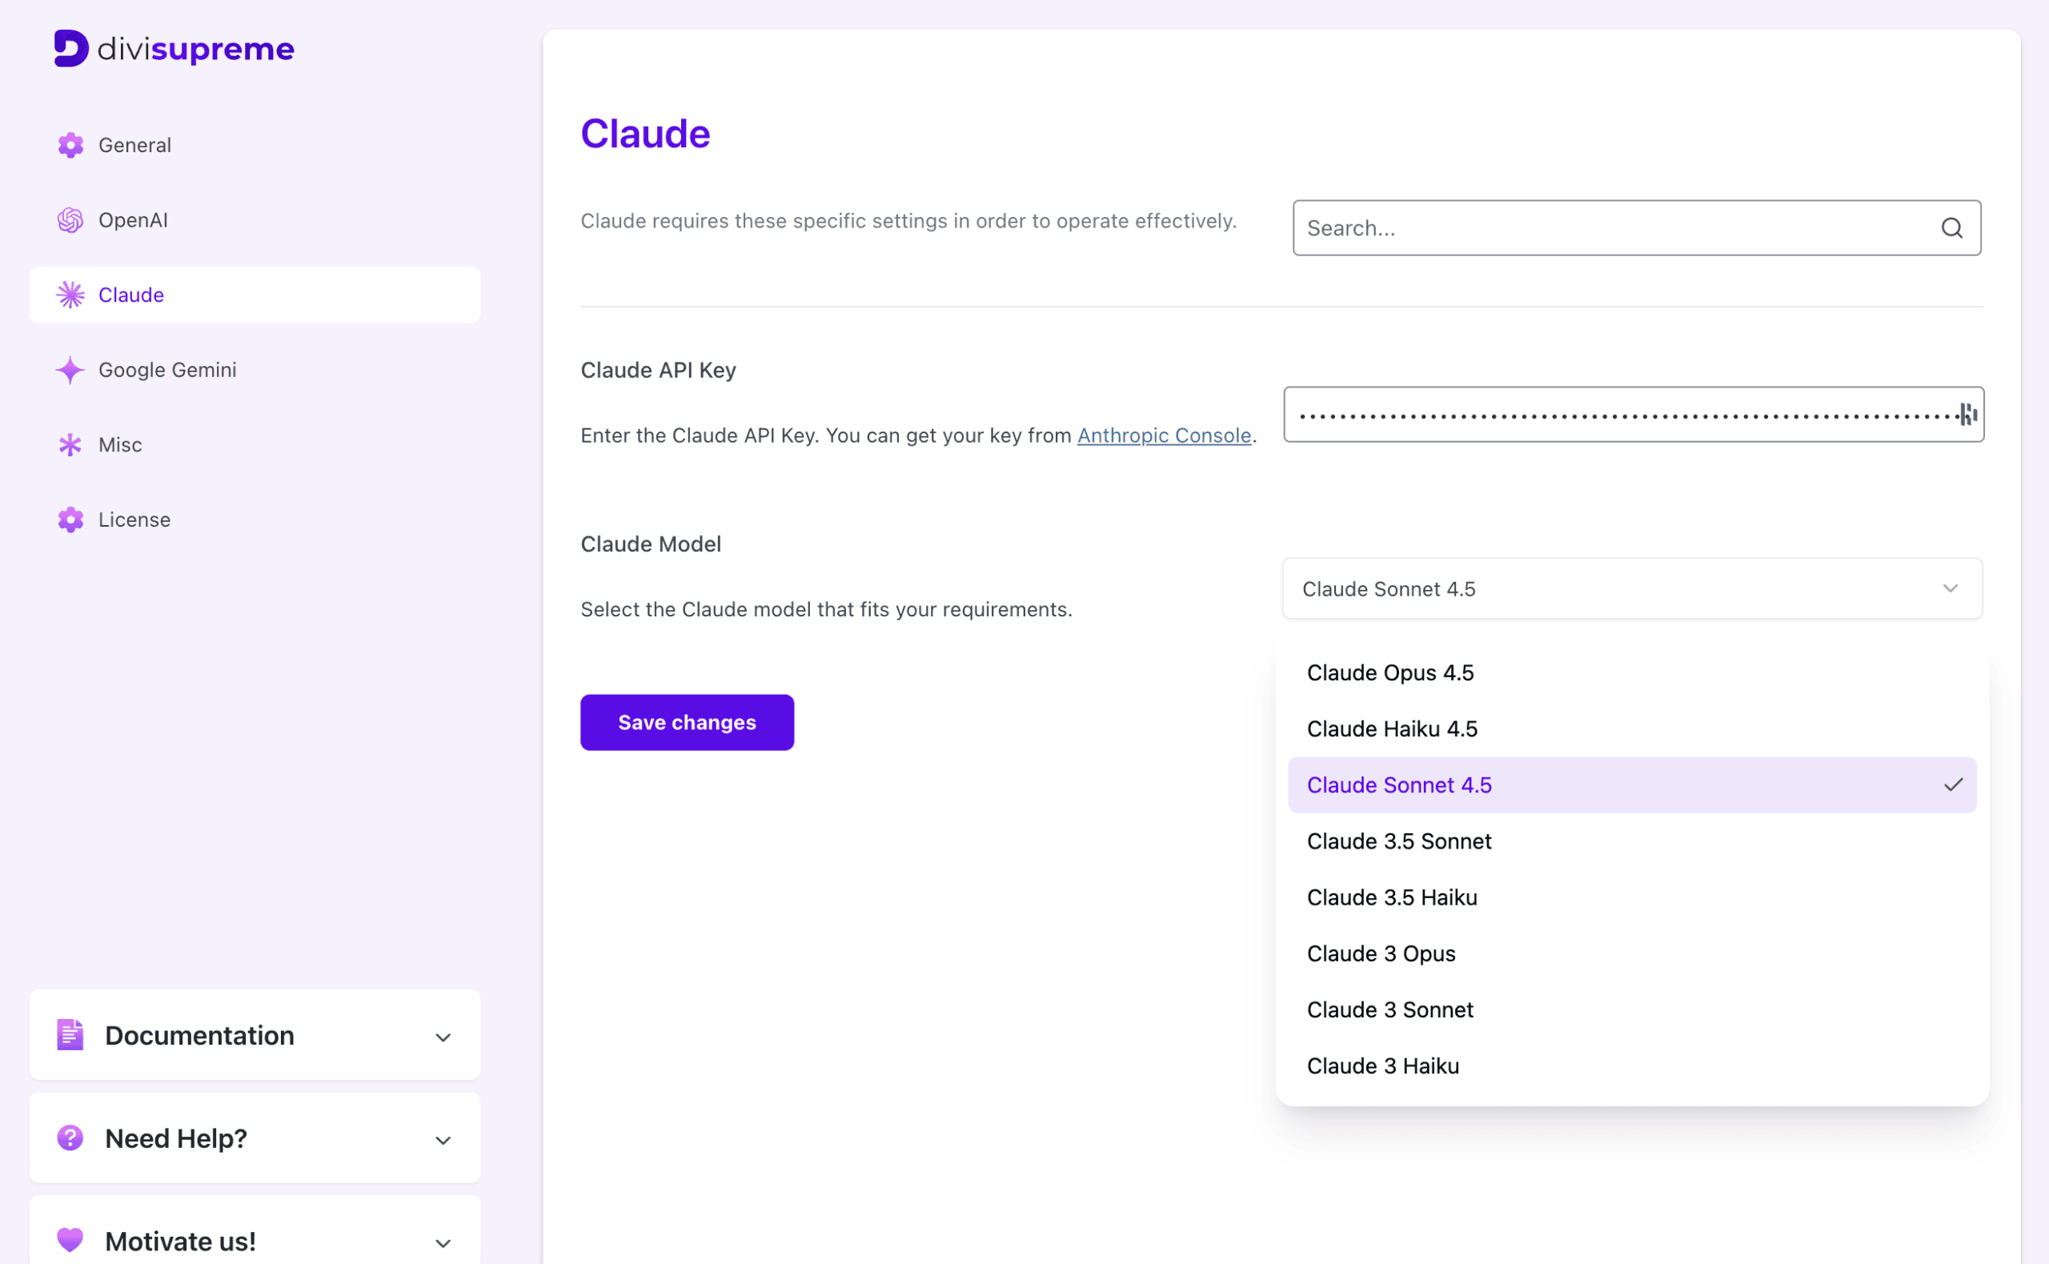Click the Misc asterisk icon
Image resolution: width=2049 pixels, height=1264 pixels.
point(71,445)
